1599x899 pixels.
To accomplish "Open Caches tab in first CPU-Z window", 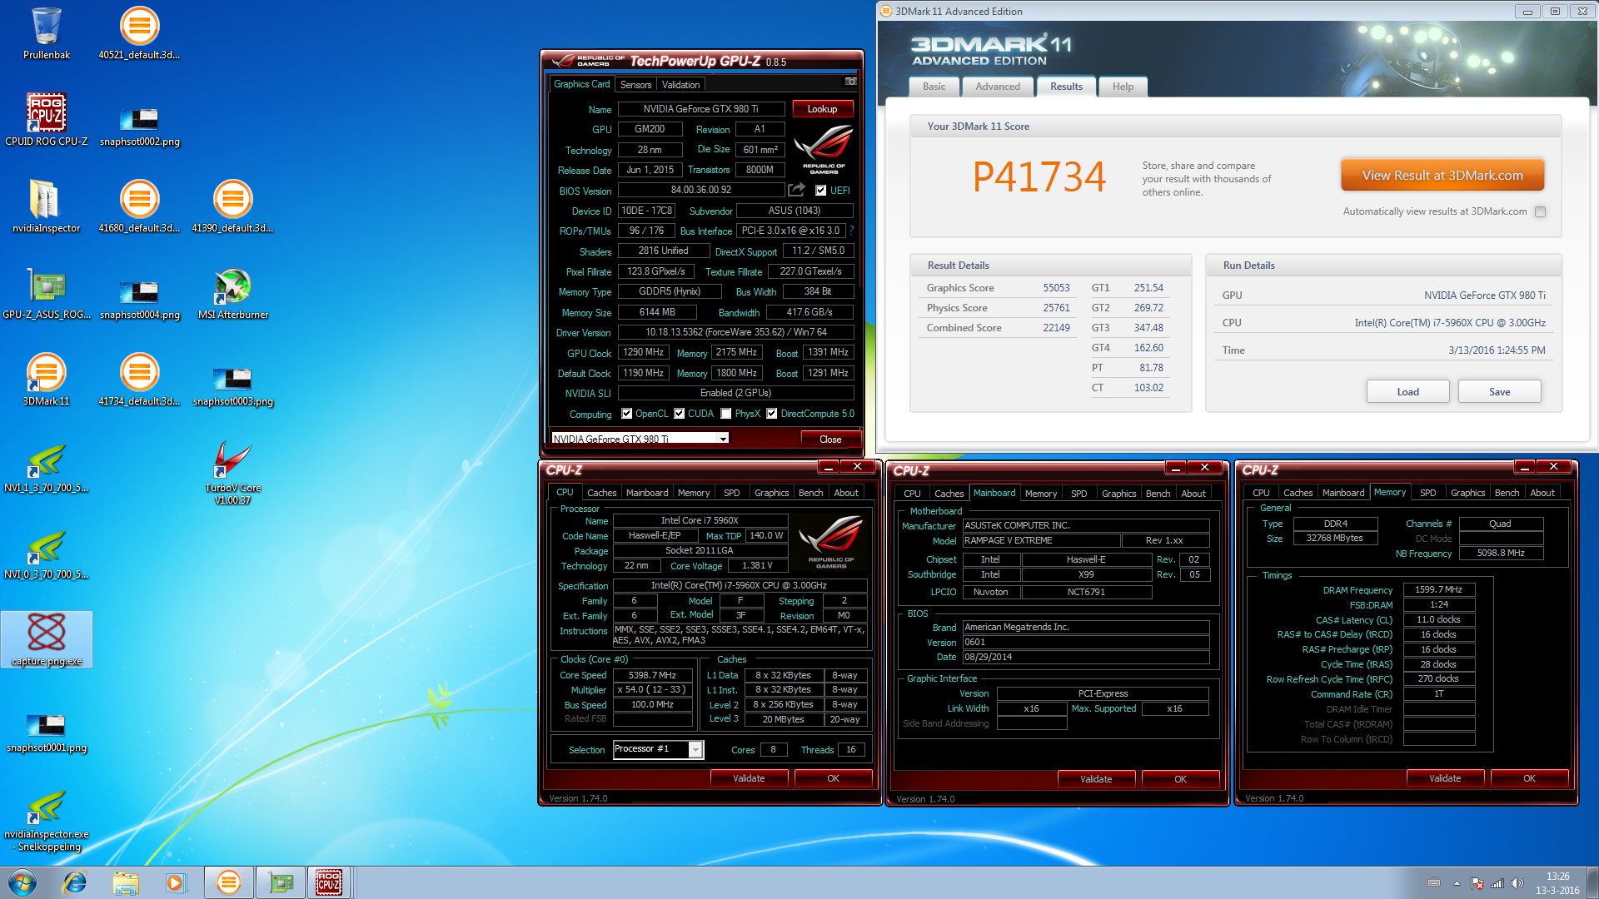I will (x=601, y=493).
